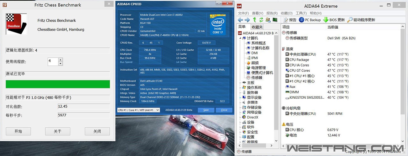Open the 工具(T) menu
This screenshot has height=156, width=408.
(x=301, y=13)
